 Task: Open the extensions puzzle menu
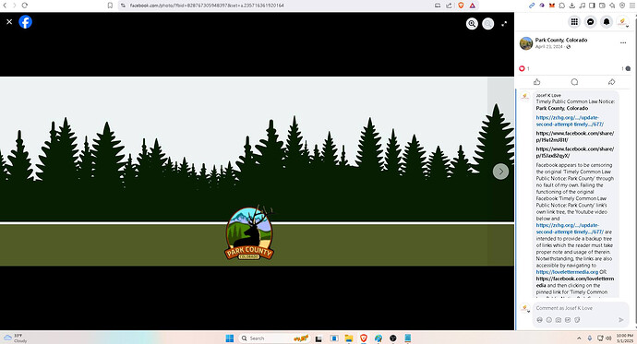coord(562,6)
